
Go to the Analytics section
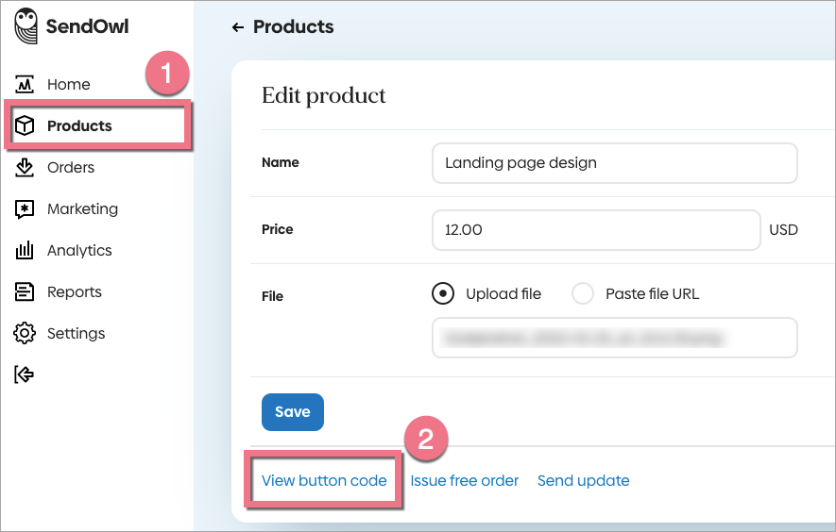(x=79, y=251)
